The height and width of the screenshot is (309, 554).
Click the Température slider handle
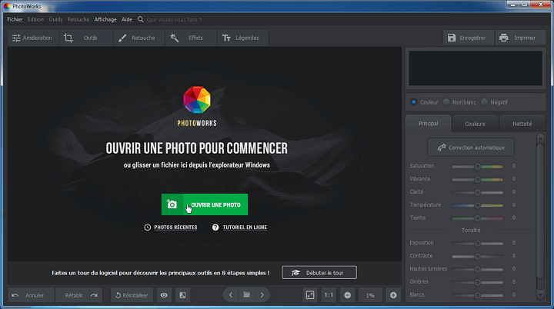pos(477,205)
